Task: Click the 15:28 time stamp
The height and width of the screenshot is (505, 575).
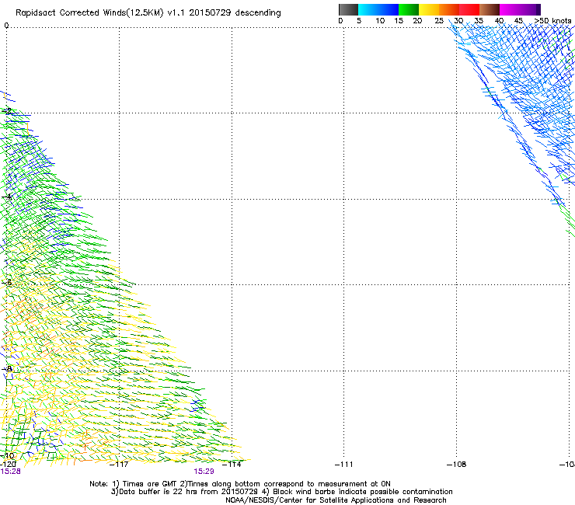Action: pyautogui.click(x=10, y=472)
